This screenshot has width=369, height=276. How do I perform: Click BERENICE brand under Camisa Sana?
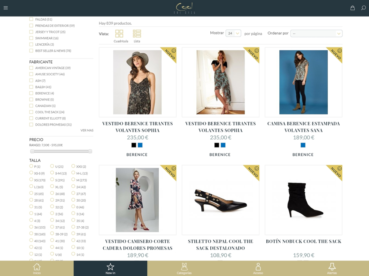coord(303,155)
